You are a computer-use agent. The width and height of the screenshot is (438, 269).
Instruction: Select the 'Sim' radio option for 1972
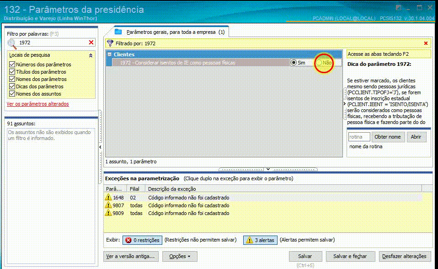[x=294, y=63]
